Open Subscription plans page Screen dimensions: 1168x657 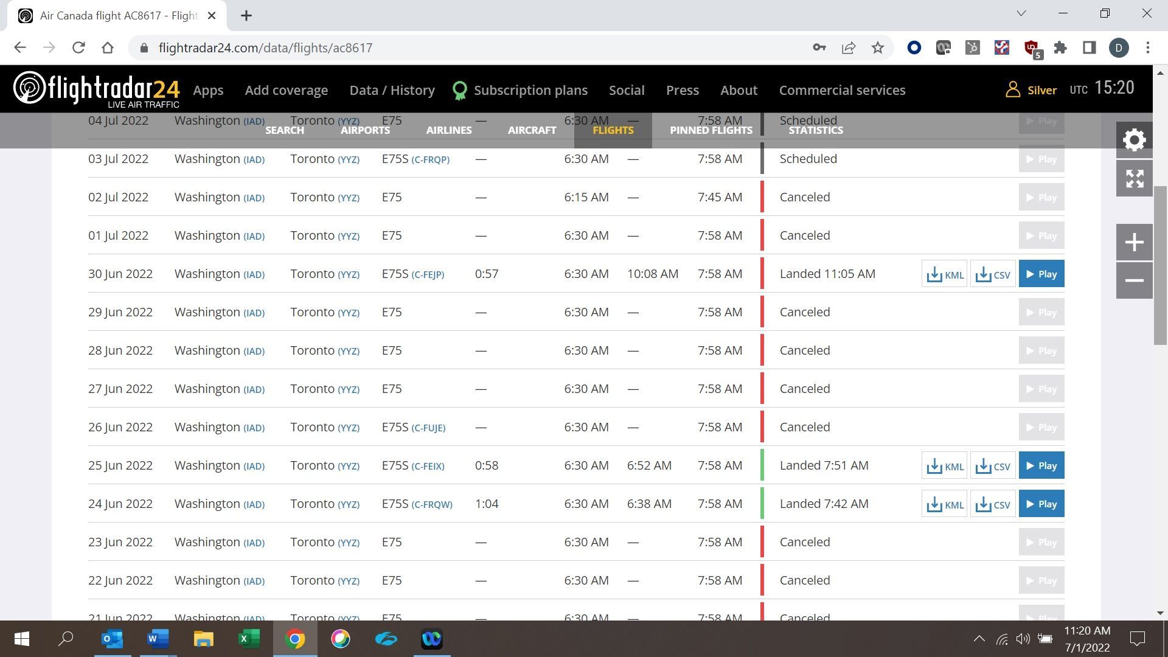pos(530,90)
